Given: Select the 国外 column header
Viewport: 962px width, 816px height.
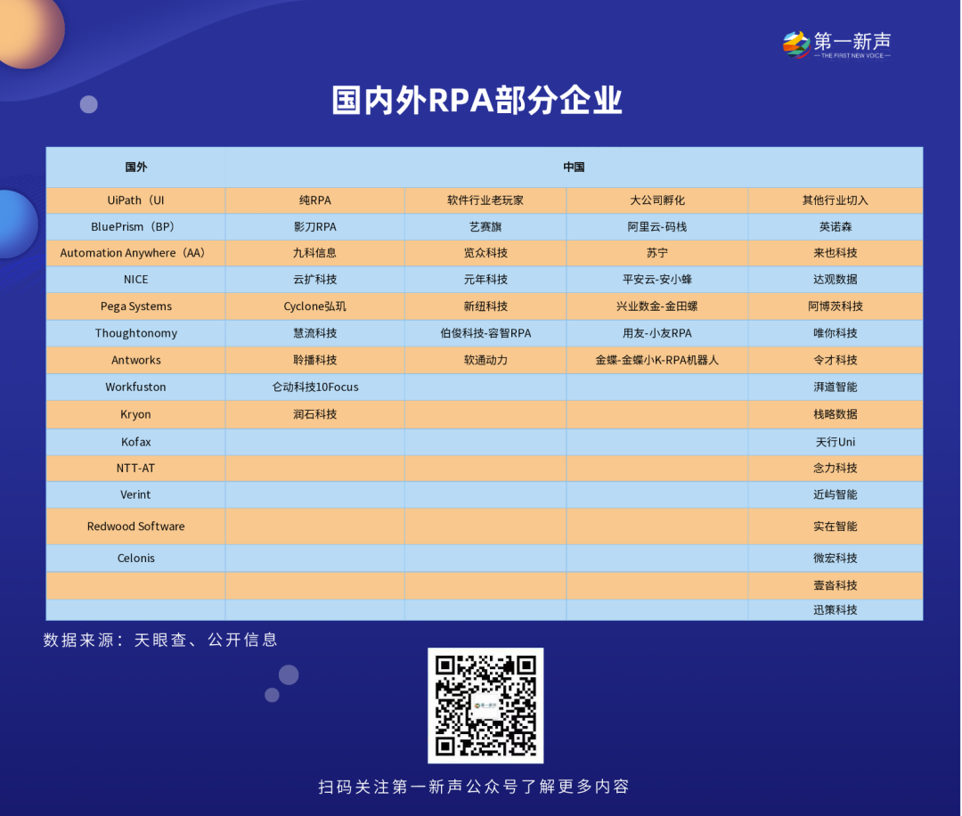Looking at the screenshot, I should pos(135,167).
